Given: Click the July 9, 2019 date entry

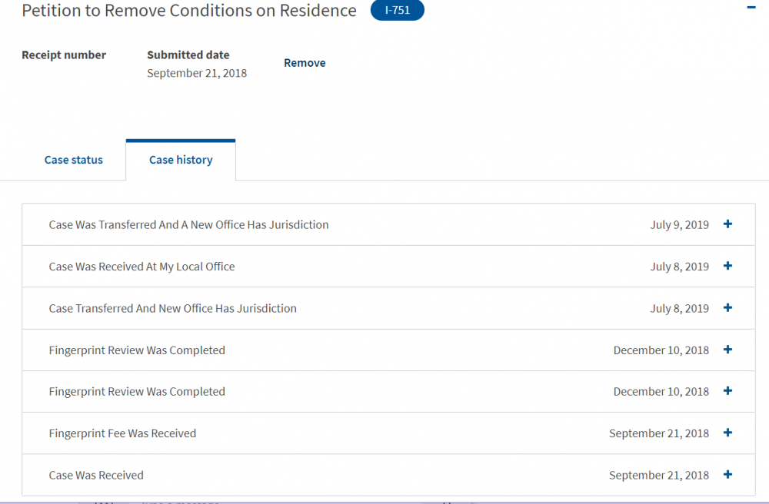Looking at the screenshot, I should 679,225.
